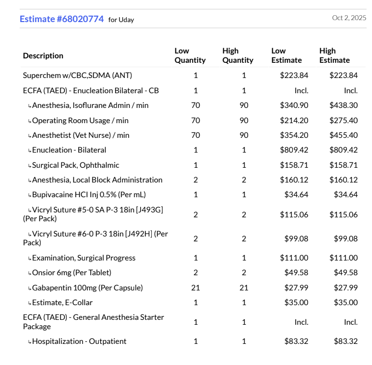Click the Description column header

click(43, 55)
